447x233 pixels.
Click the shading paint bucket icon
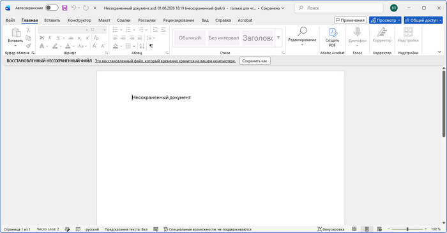coord(115,46)
